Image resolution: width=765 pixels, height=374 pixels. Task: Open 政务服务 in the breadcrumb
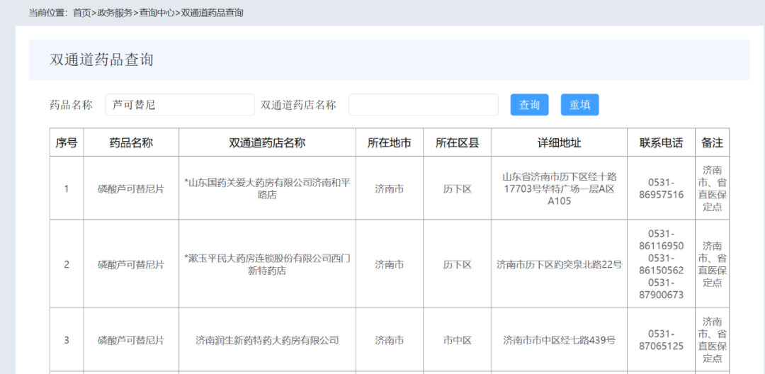click(115, 13)
